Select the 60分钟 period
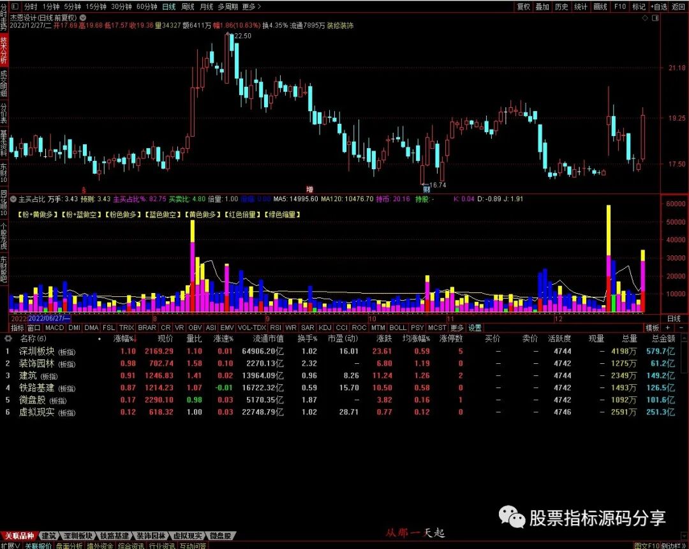The width and height of the screenshot is (689, 549). point(146,6)
